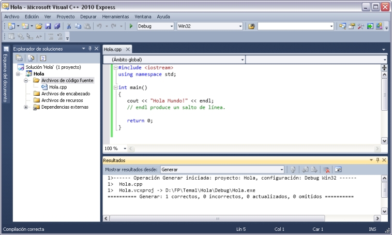Select Archivos de encabezado folder
392x235 pixels.
coord(66,94)
